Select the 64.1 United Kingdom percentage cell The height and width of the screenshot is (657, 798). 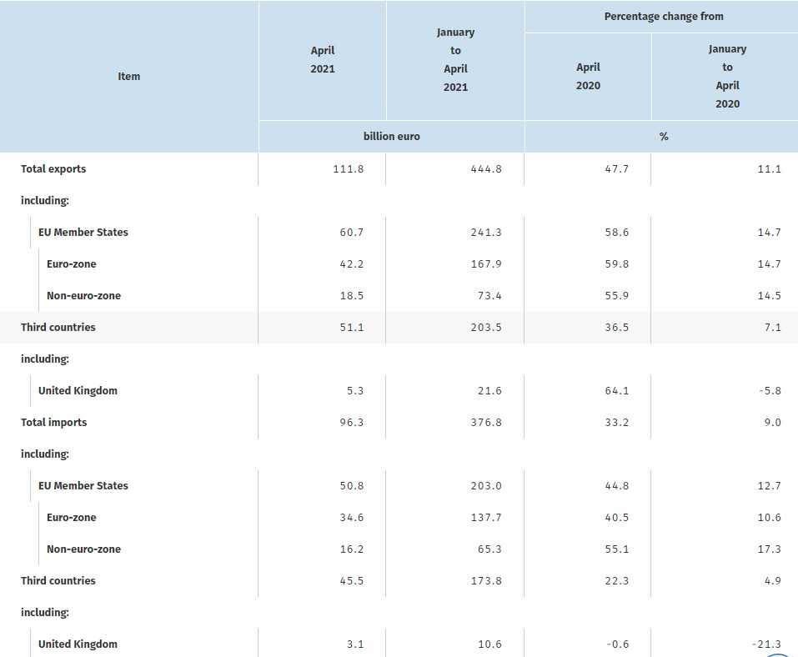point(616,390)
